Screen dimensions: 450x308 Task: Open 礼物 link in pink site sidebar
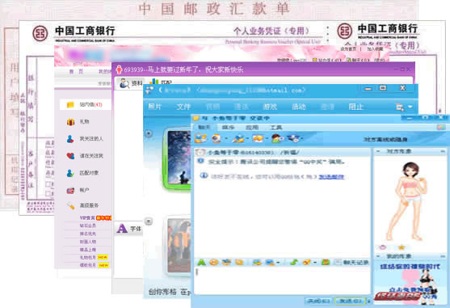click(84, 122)
